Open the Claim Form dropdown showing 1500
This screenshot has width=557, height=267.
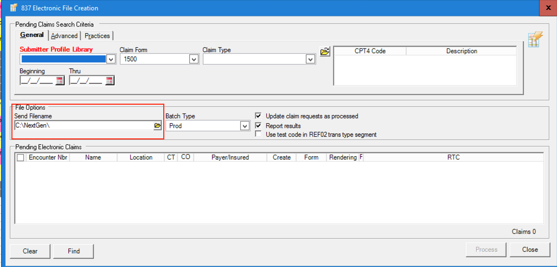tap(194, 59)
